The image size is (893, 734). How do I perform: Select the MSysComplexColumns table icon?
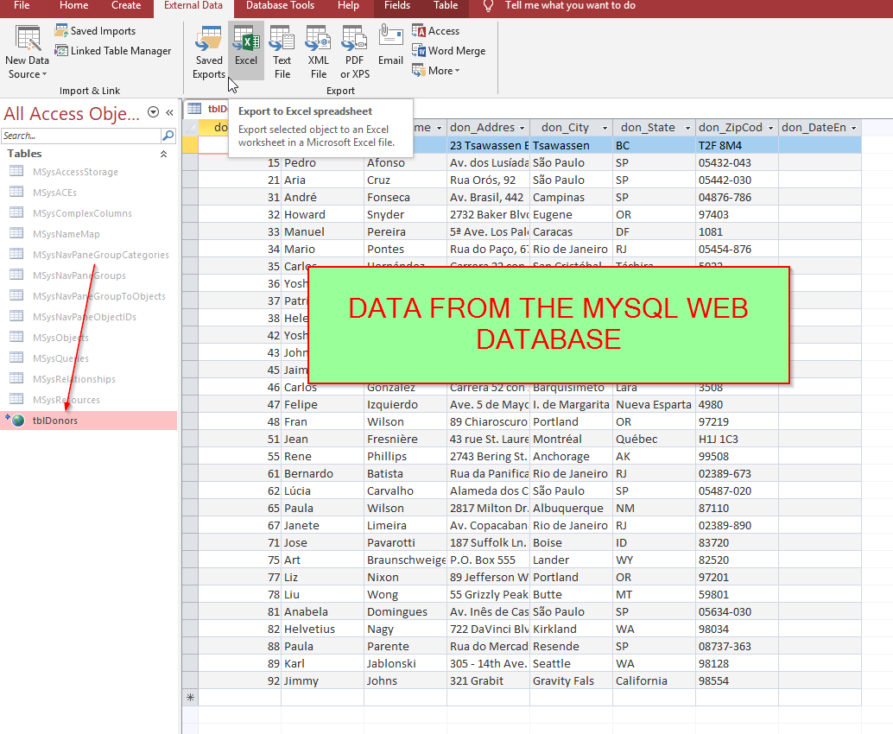16,213
